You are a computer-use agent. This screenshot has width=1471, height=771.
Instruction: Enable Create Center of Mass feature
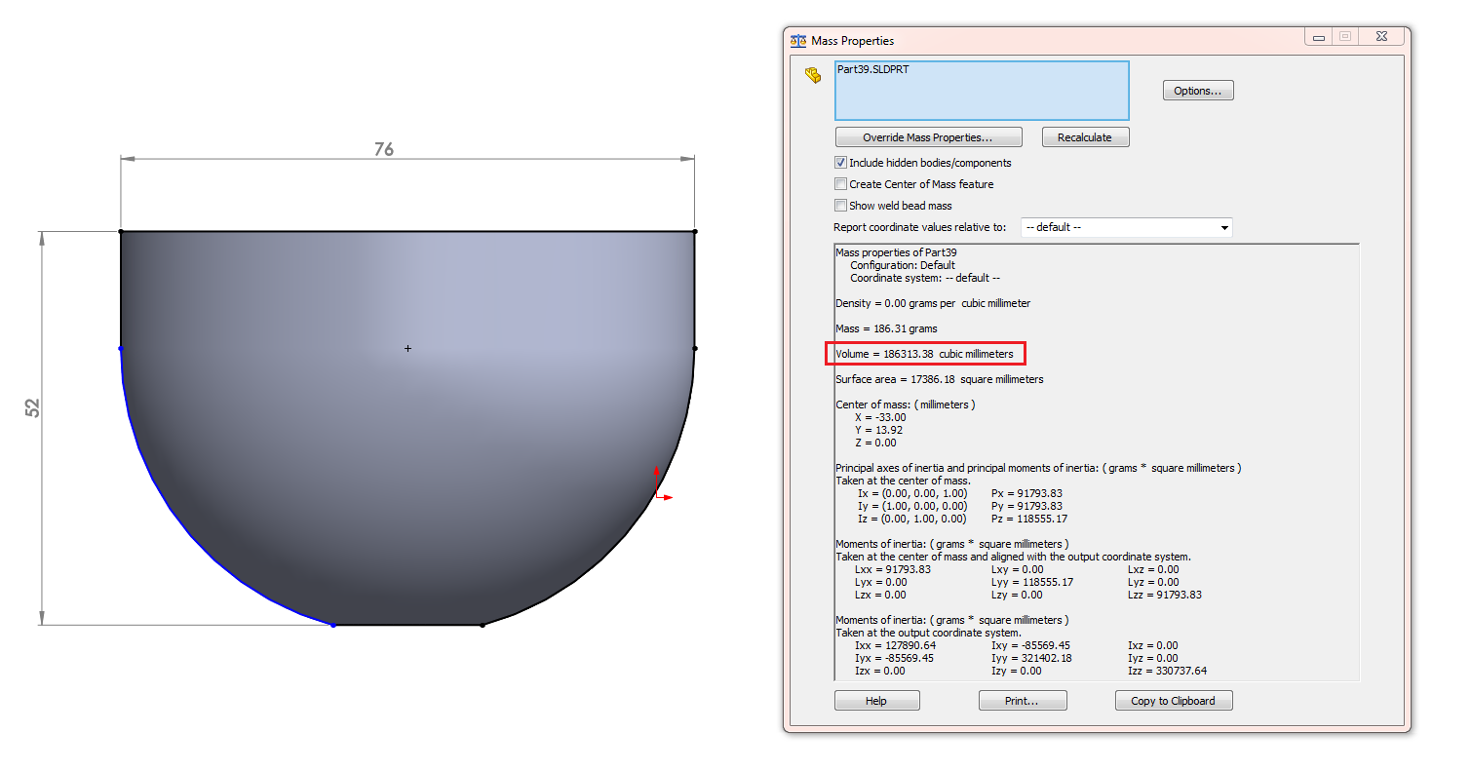[840, 184]
